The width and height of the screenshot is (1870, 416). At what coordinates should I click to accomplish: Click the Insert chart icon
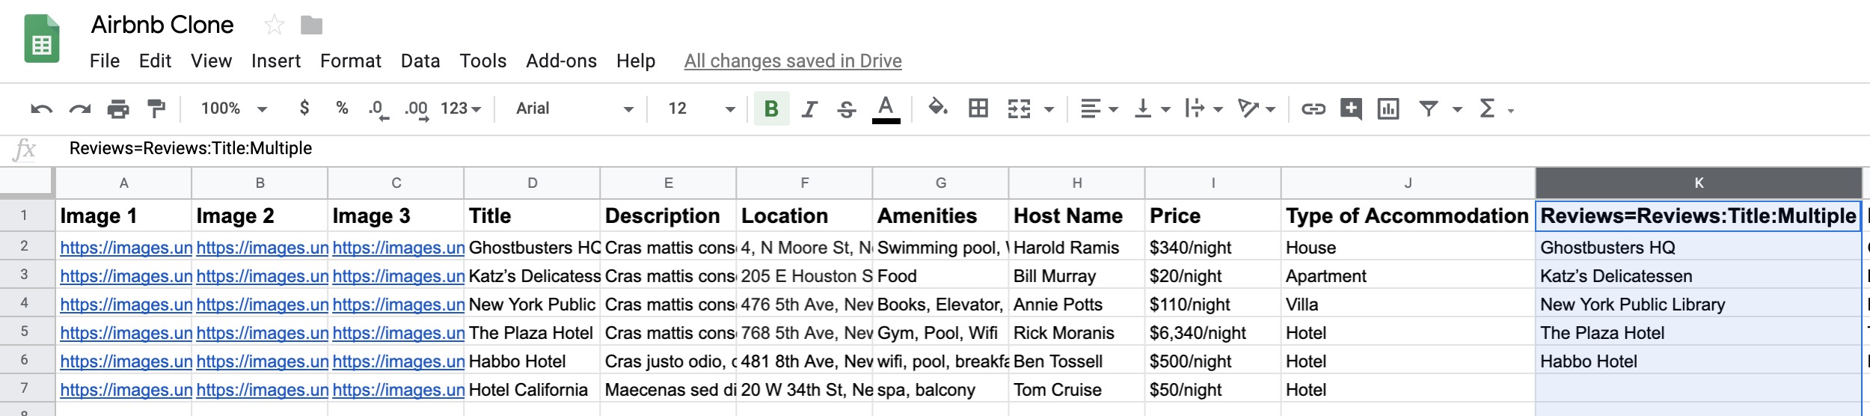point(1388,109)
